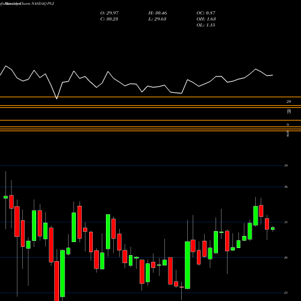
Task: Click the 31 price axis label
Action: 286,222
